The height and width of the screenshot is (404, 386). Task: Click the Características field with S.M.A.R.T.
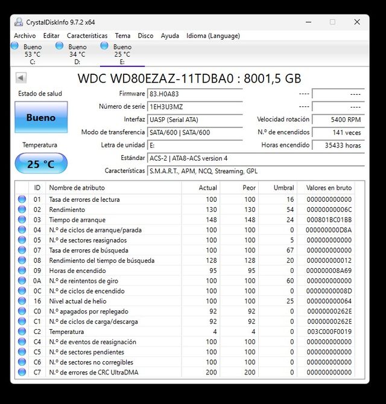tap(256, 171)
